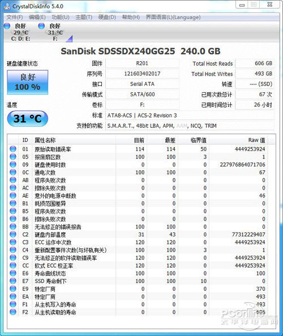Click status orb for attribute F2 从主机读取的寿命
Viewport: 283px width, 336px height.
coord(13,312)
